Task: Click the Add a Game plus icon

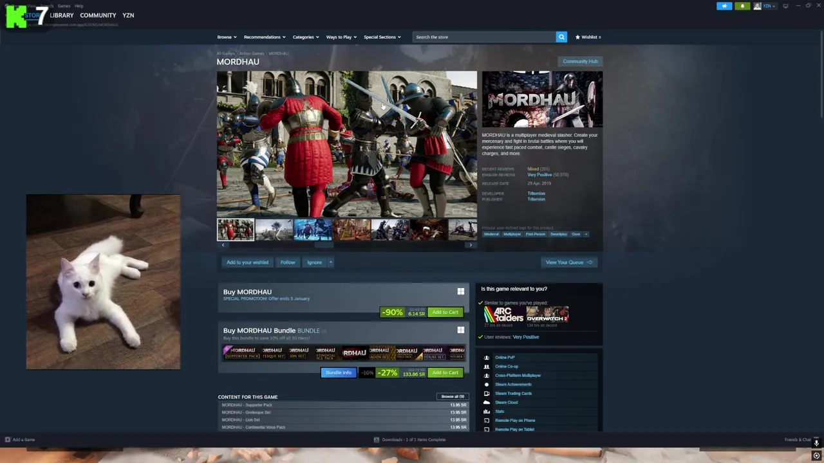Action: click(8, 440)
